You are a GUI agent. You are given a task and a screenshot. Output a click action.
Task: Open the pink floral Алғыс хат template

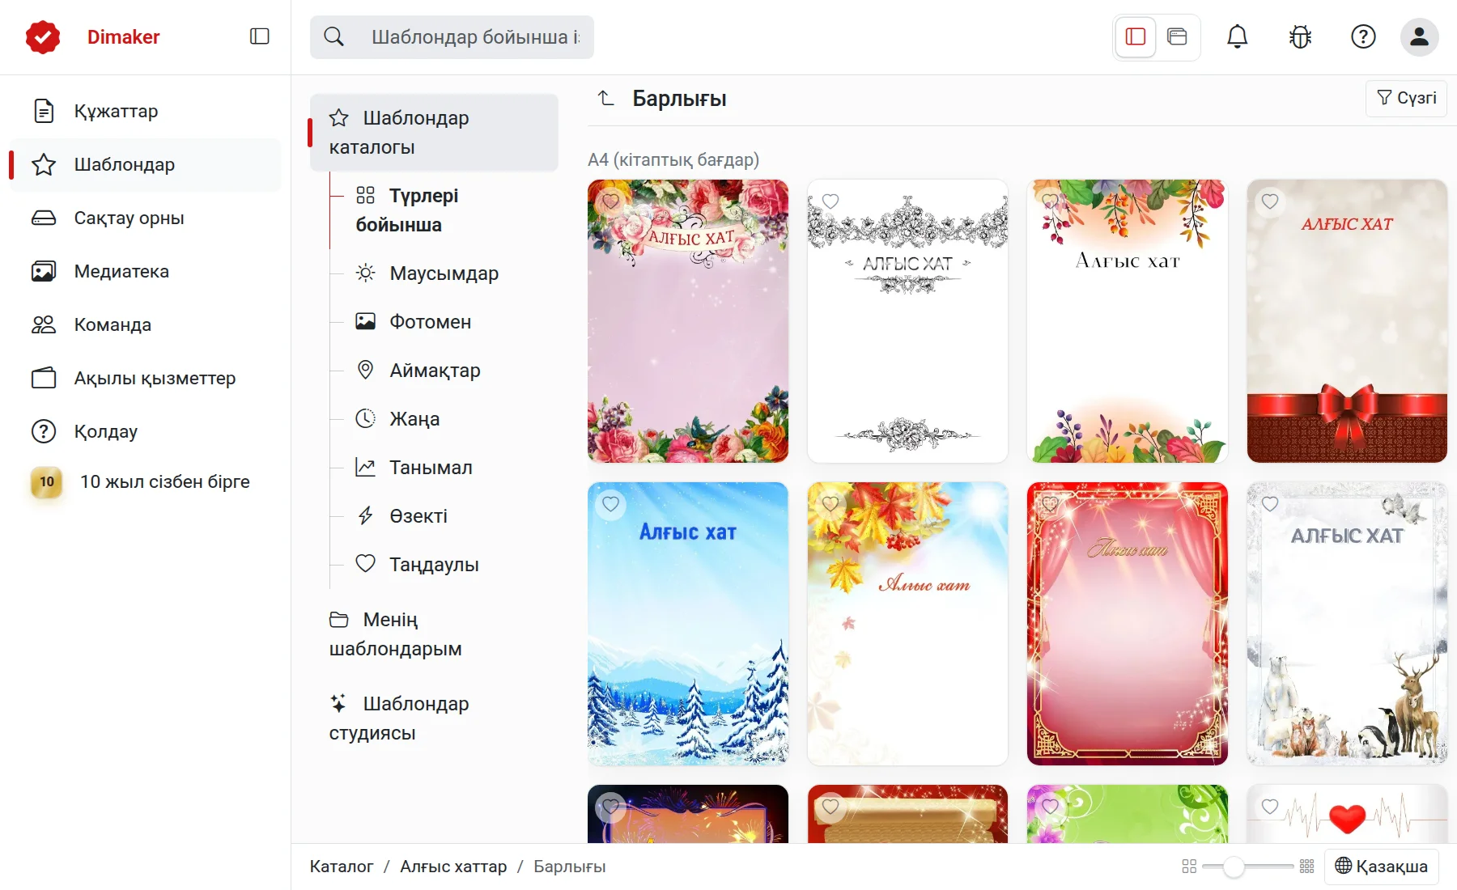[688, 321]
